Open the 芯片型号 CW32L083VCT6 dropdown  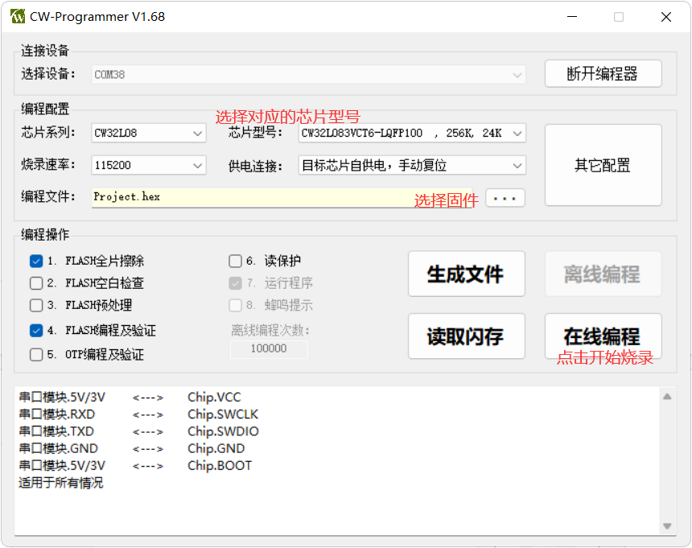tap(517, 133)
